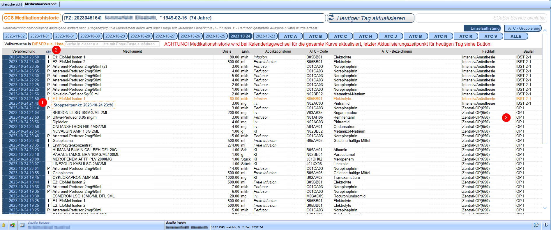Select row CYKLOKAPRON AMP 5ML
551x230 pixels.
tap(272, 178)
